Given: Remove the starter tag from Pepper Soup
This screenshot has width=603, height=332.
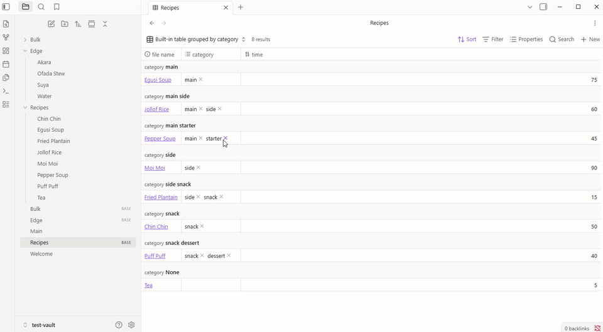Looking at the screenshot, I should click(x=225, y=138).
